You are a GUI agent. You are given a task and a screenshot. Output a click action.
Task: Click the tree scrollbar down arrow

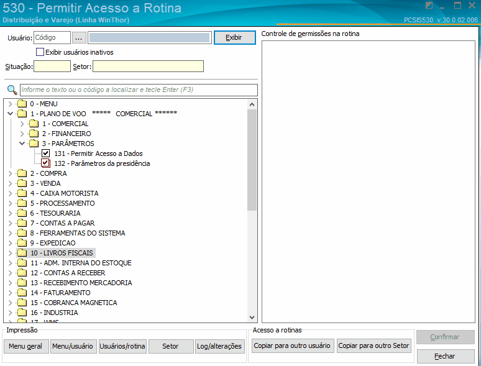pos(252,317)
